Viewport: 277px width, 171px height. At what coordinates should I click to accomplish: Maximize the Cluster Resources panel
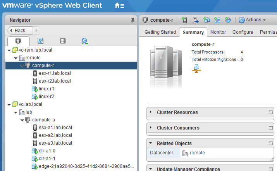tap(270, 112)
